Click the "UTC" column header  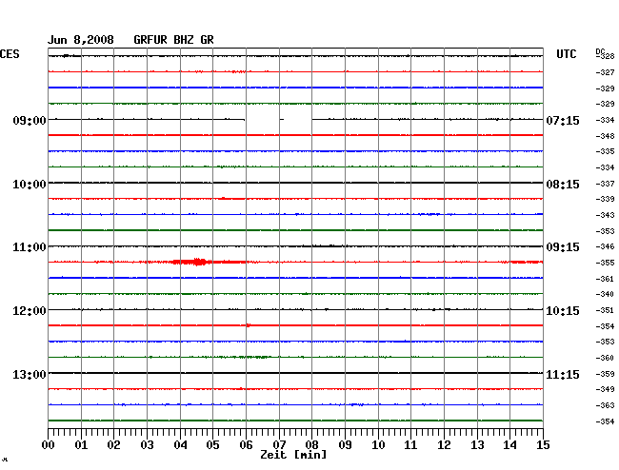click(566, 54)
